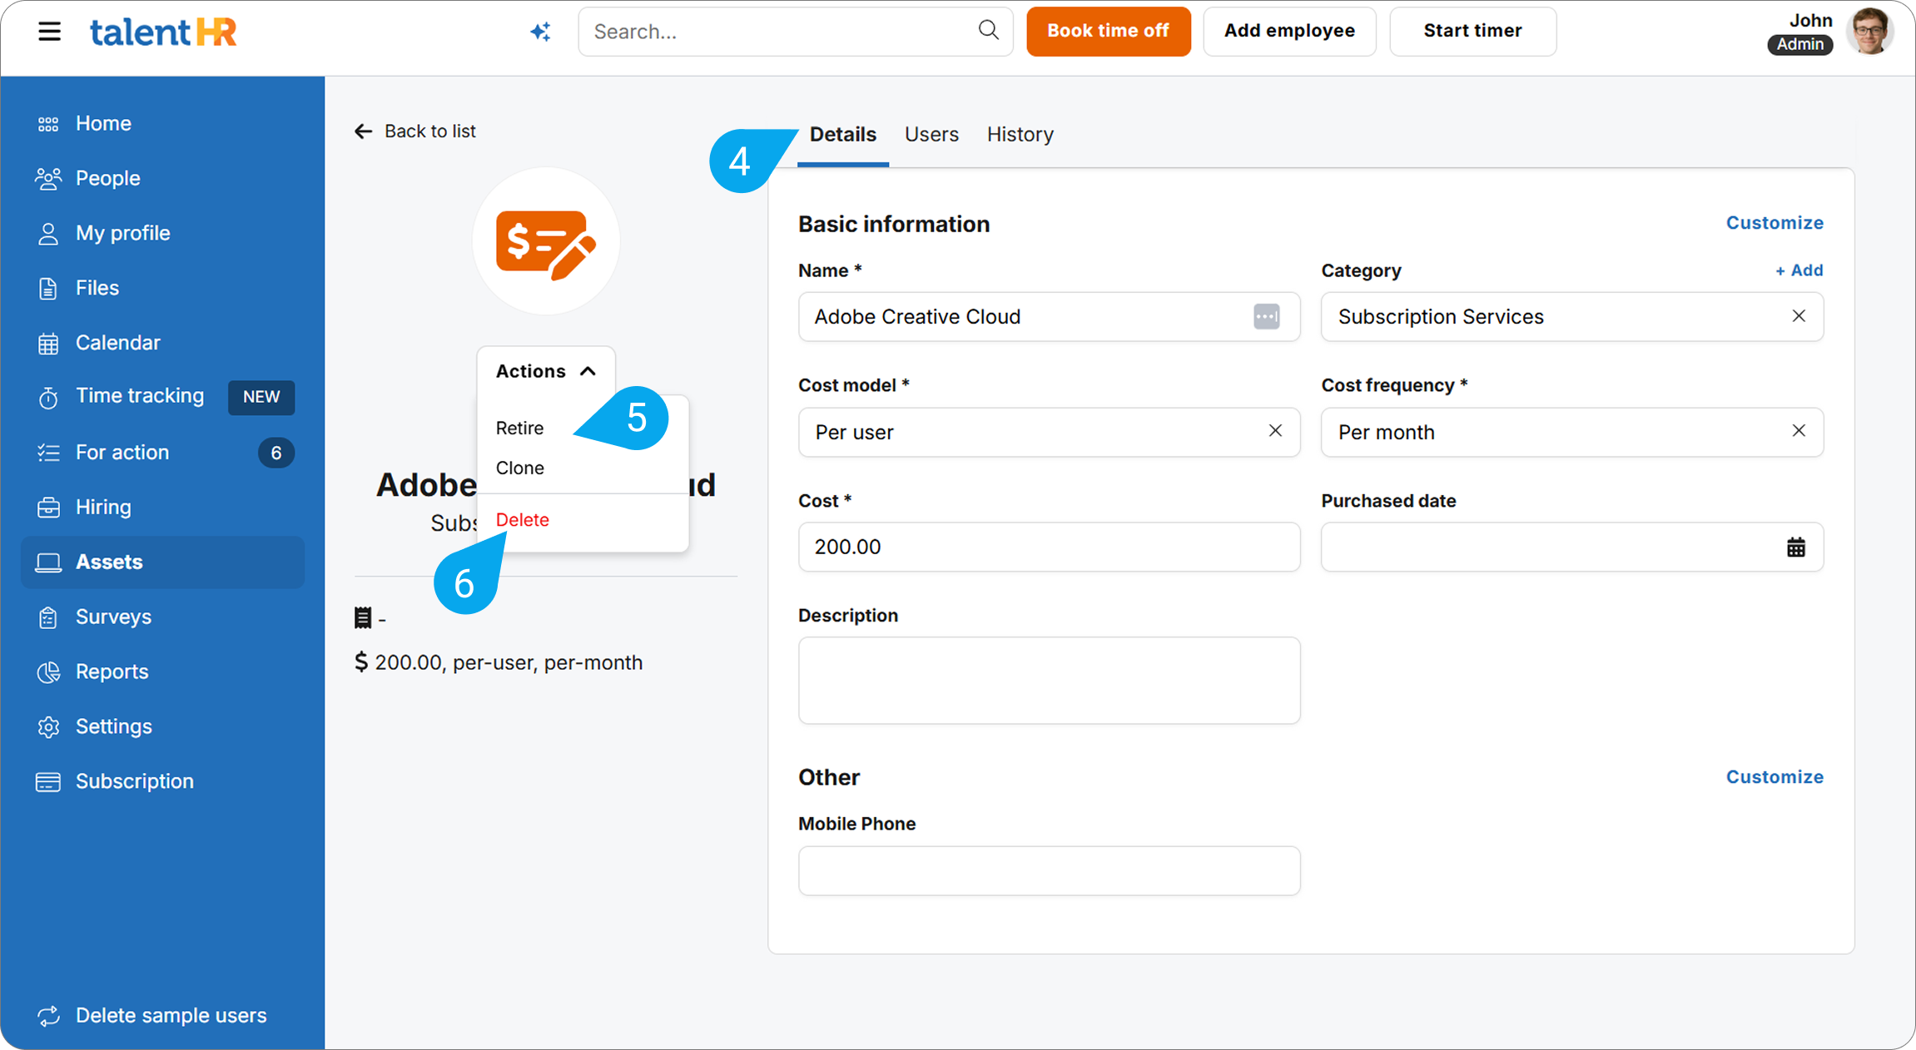Open the Cost frequency dropdown

(1571, 432)
